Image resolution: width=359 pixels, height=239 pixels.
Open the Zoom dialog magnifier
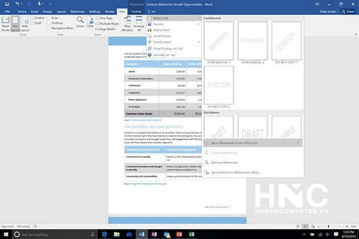[x=80, y=22]
